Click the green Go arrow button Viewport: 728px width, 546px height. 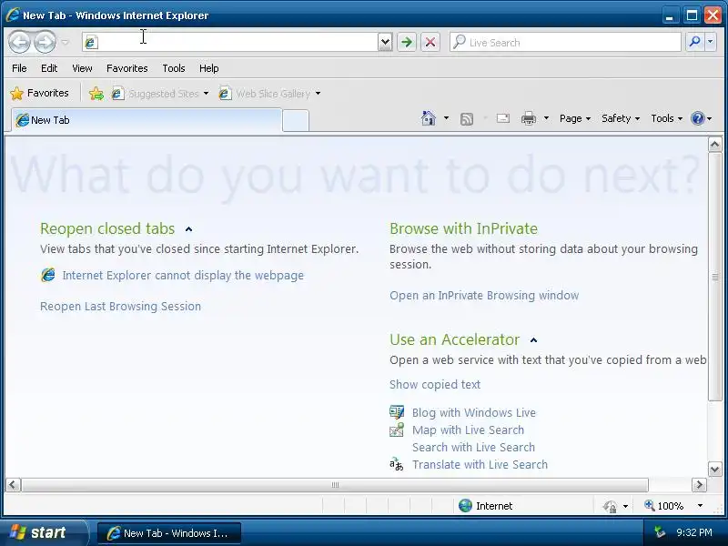[x=407, y=42]
